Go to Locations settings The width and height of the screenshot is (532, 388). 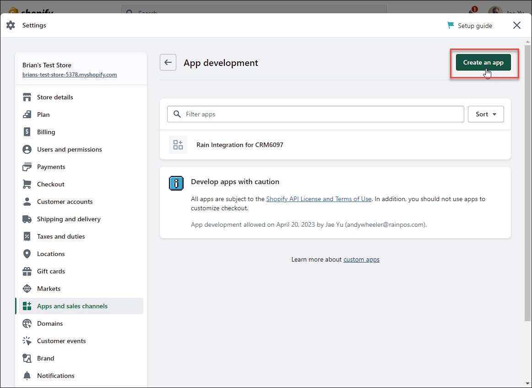[81, 254]
